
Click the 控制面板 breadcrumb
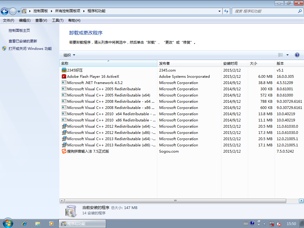40,11
